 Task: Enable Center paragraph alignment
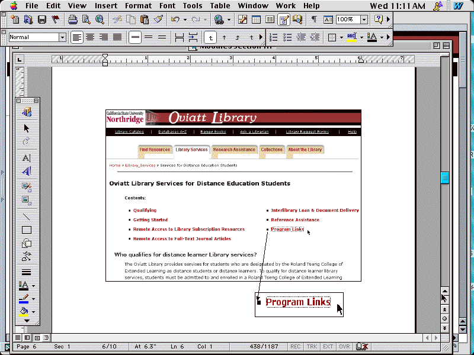(90, 37)
